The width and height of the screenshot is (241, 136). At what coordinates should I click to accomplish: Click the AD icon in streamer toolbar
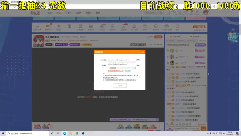coord(91,26)
